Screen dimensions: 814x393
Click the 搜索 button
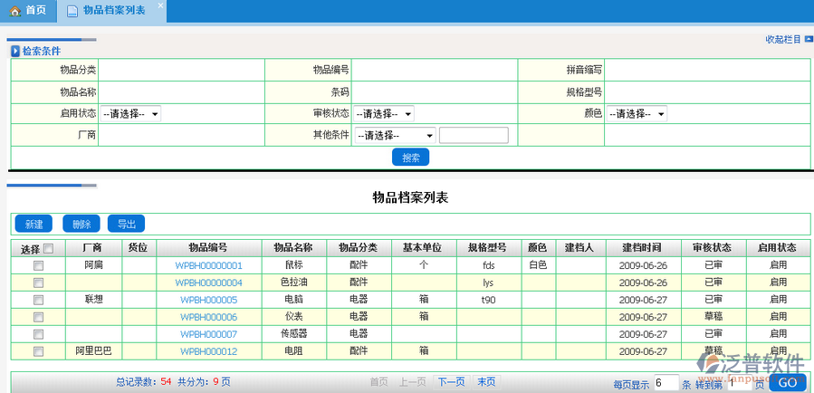[x=410, y=157]
